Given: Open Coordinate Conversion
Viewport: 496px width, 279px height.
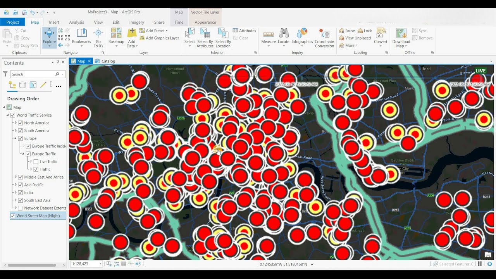Looking at the screenshot, I should pos(324,37).
